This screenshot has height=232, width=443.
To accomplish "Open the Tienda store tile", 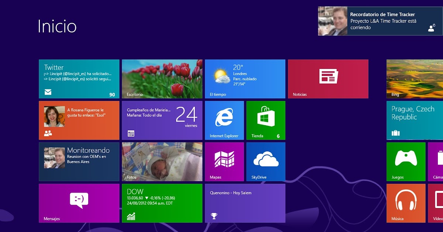I will pos(266,120).
